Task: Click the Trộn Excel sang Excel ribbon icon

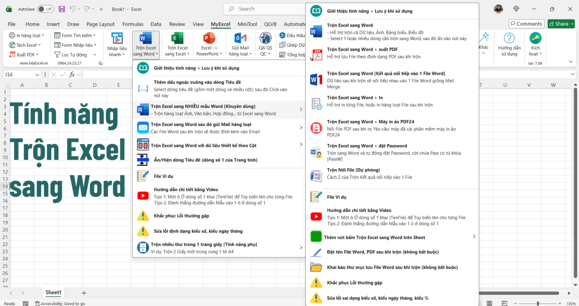Action: [177, 38]
